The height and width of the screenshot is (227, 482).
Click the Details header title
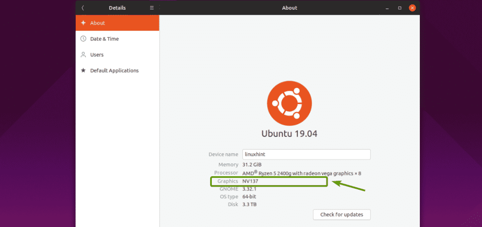coord(117,8)
